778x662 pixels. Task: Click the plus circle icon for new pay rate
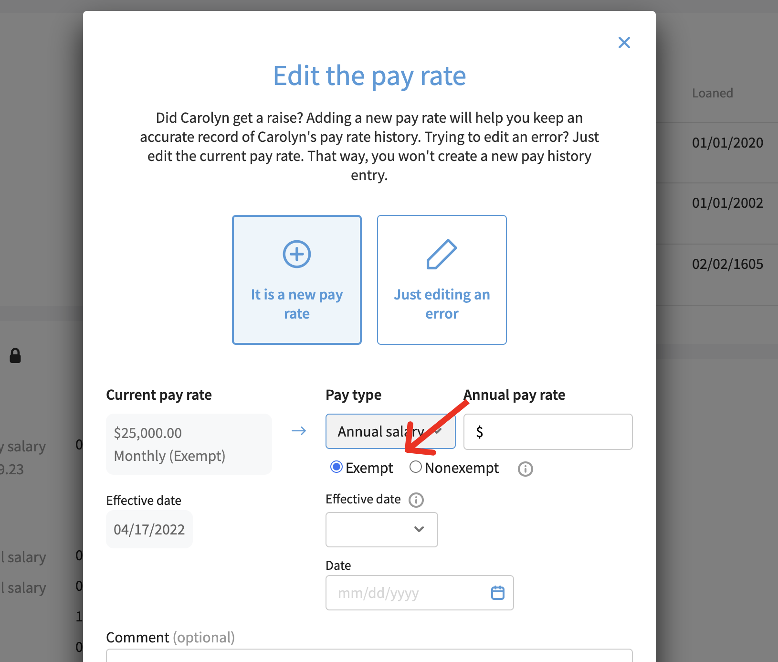pyautogui.click(x=296, y=254)
